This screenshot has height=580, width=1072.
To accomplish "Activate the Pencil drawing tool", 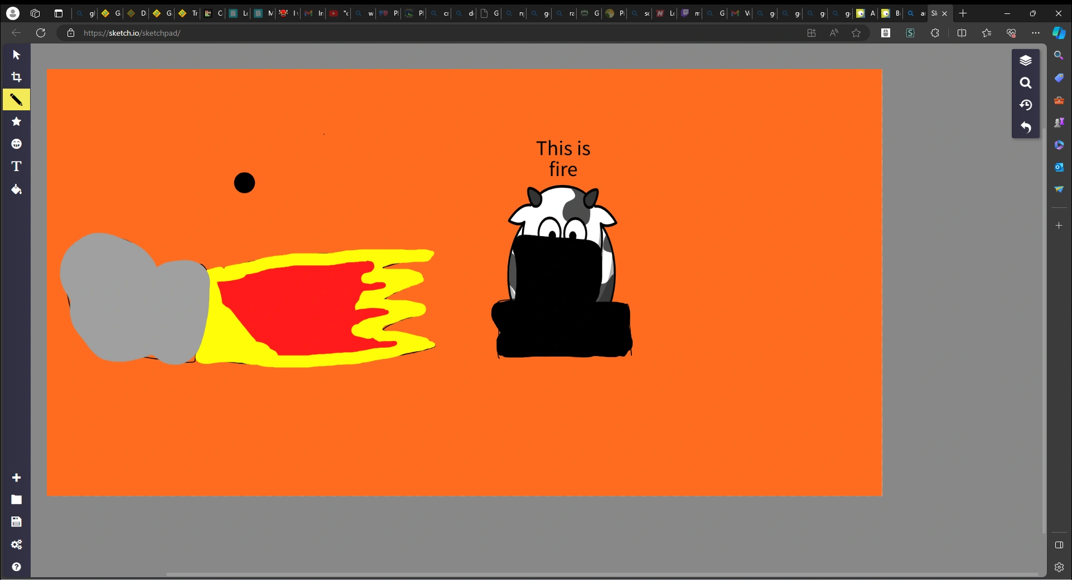I will pyautogui.click(x=16, y=100).
